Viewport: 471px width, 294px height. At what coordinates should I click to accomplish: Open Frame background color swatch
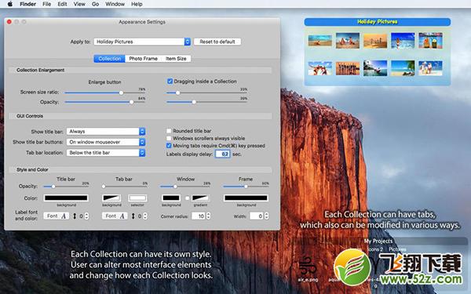tap(246, 198)
